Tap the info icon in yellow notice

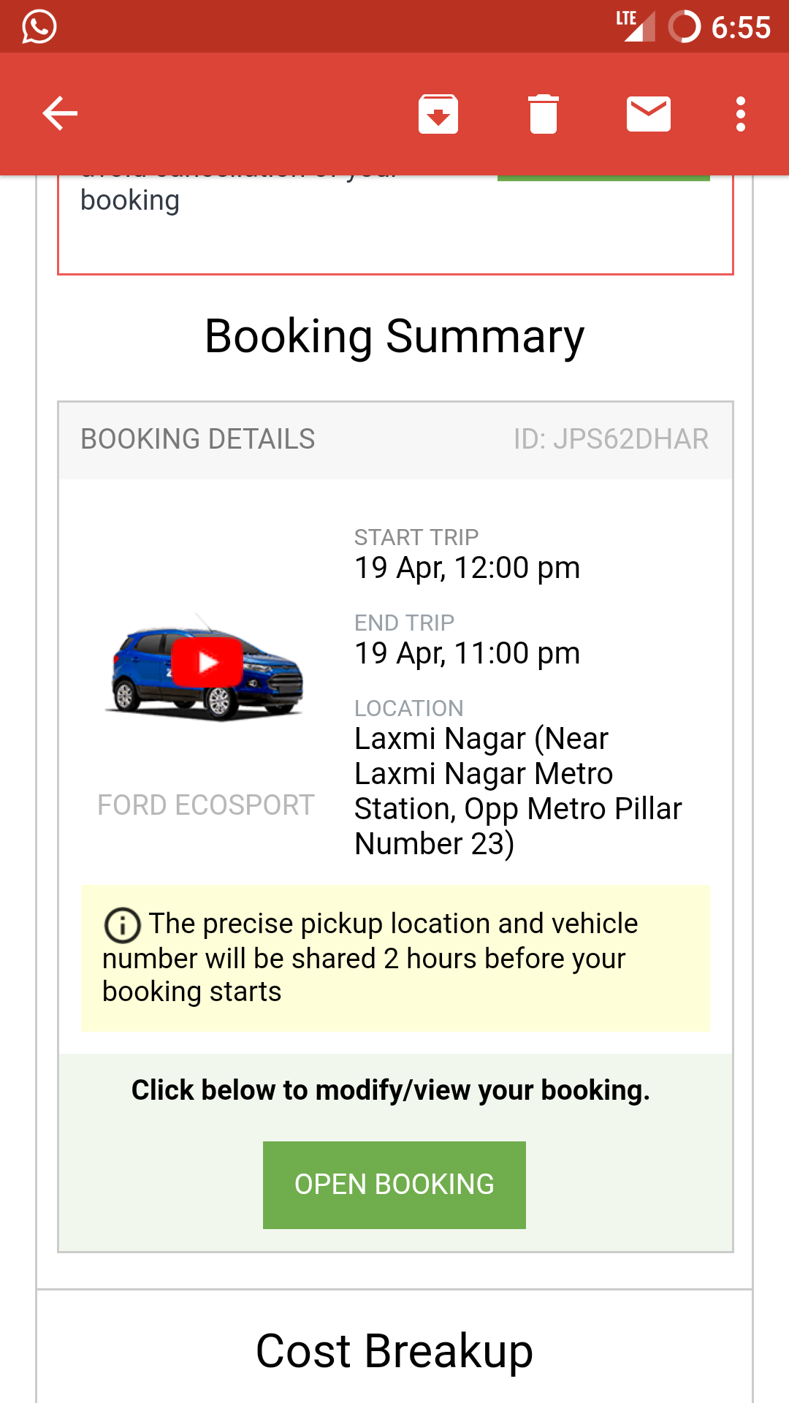(123, 925)
